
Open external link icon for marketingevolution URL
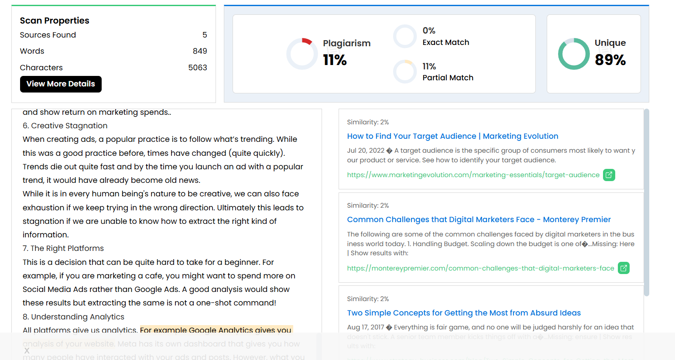[609, 175]
